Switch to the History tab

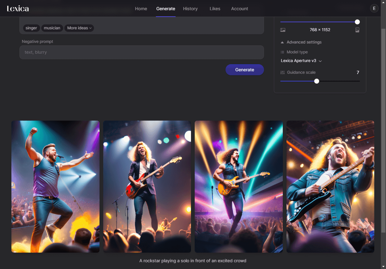190,9
